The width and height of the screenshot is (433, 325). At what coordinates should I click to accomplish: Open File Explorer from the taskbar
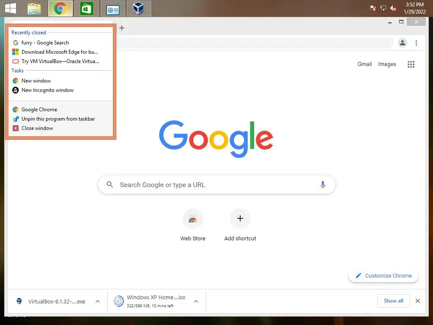34,8
